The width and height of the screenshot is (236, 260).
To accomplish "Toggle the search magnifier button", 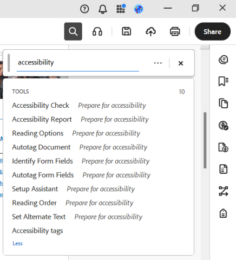I will [73, 31].
